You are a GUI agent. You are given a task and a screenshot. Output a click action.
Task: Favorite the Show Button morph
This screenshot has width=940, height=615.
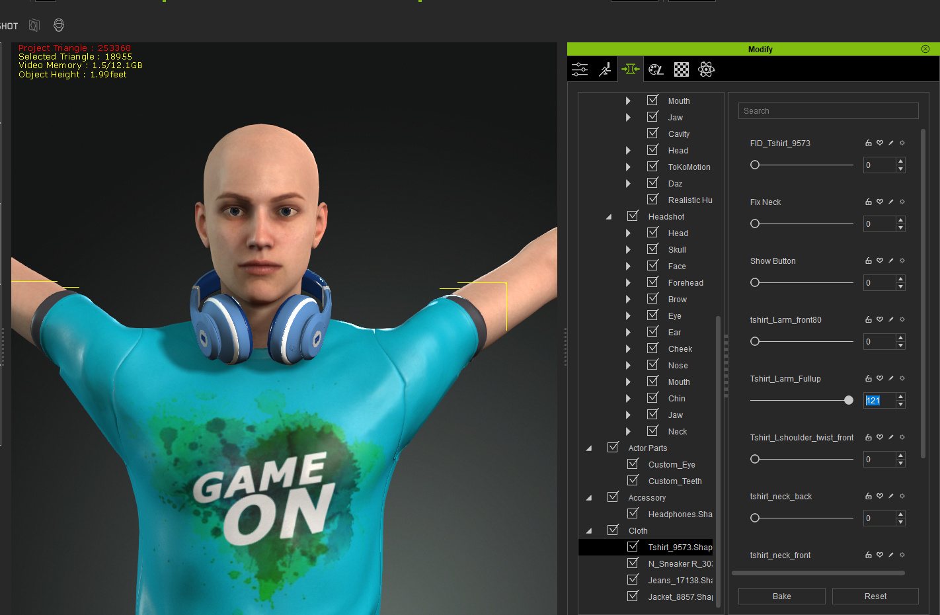point(880,261)
